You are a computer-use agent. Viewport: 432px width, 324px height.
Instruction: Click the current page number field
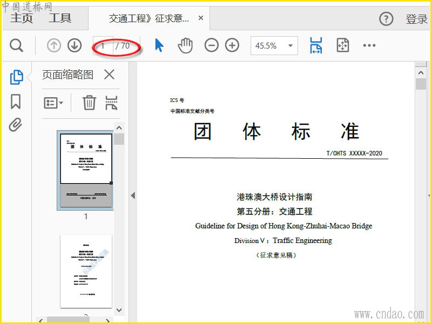[x=103, y=45]
